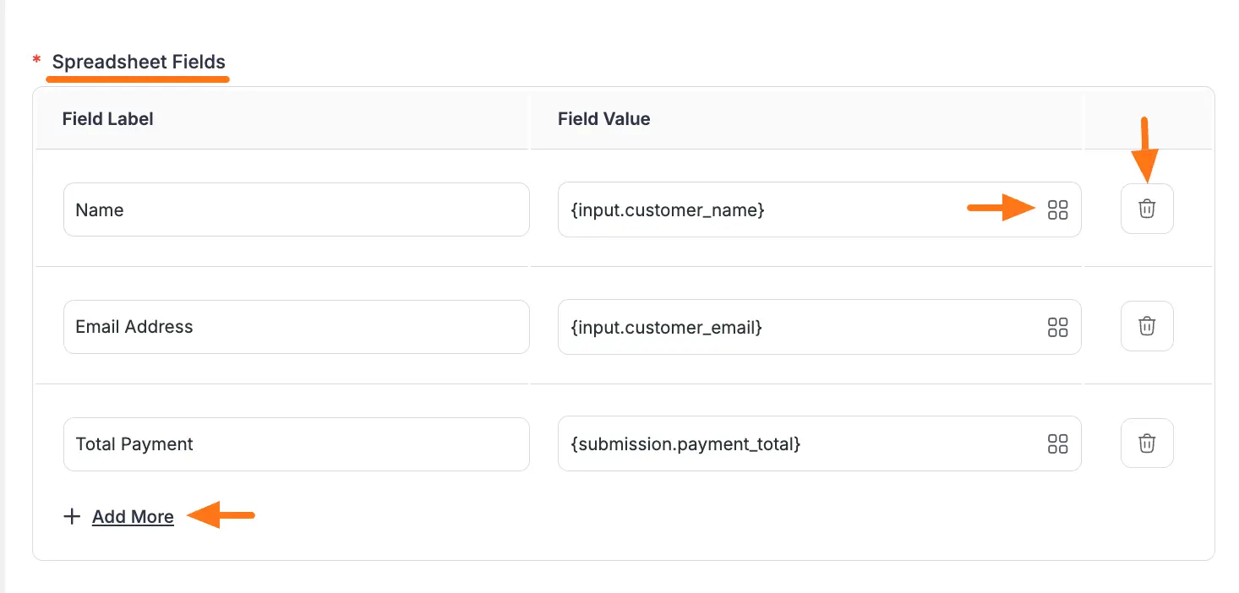The image size is (1239, 593).
Task: Delete the Name field row
Action: 1146,209
